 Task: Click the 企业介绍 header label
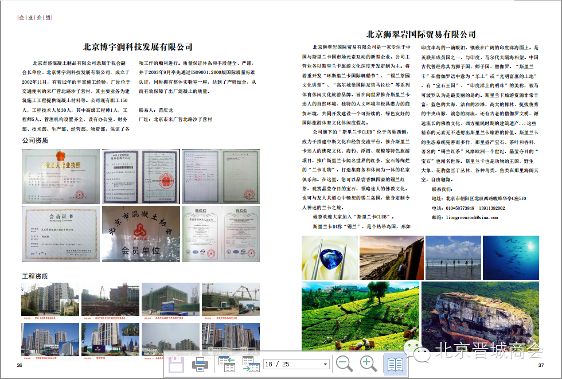pos(35,18)
